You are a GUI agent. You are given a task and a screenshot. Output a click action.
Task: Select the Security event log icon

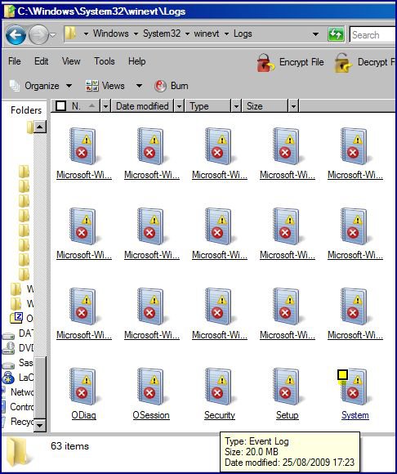218,387
